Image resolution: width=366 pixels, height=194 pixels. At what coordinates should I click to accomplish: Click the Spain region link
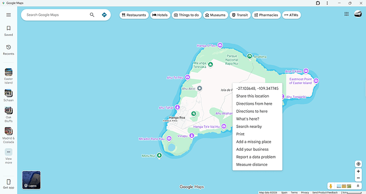pos(284,192)
